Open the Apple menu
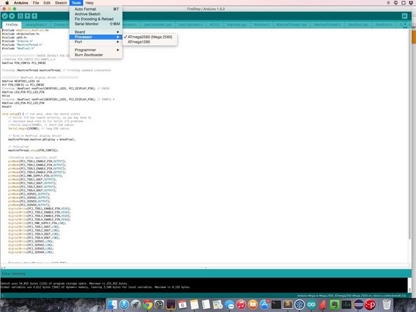The image size is (416, 312). (x=7, y=3)
